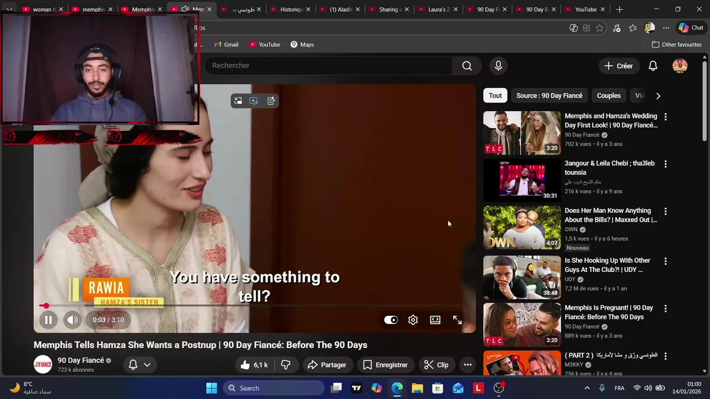
Task: Save the video with Enregistrer
Action: point(386,365)
